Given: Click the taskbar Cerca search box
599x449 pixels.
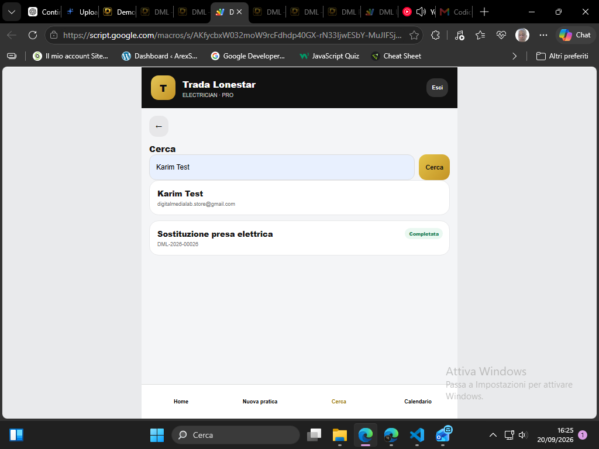Looking at the screenshot, I should pos(236,435).
